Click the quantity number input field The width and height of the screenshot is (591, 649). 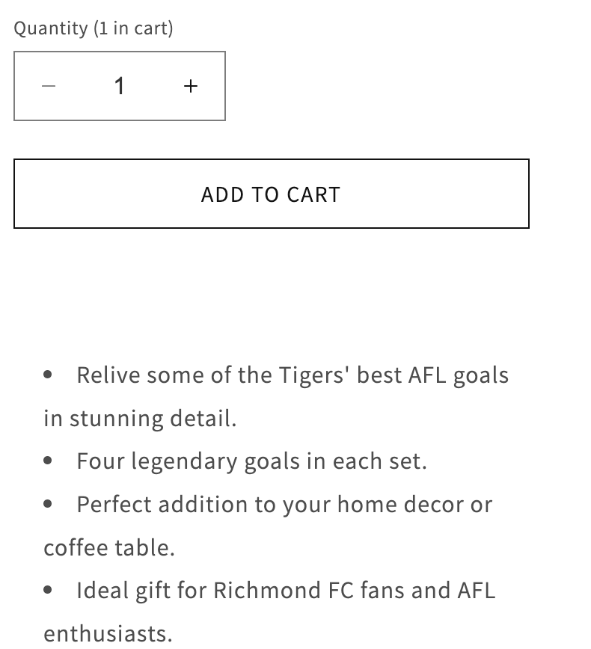pyautogui.click(x=120, y=86)
